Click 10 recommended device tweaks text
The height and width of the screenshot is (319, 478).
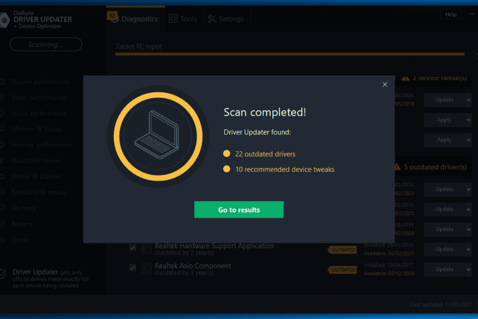click(285, 169)
